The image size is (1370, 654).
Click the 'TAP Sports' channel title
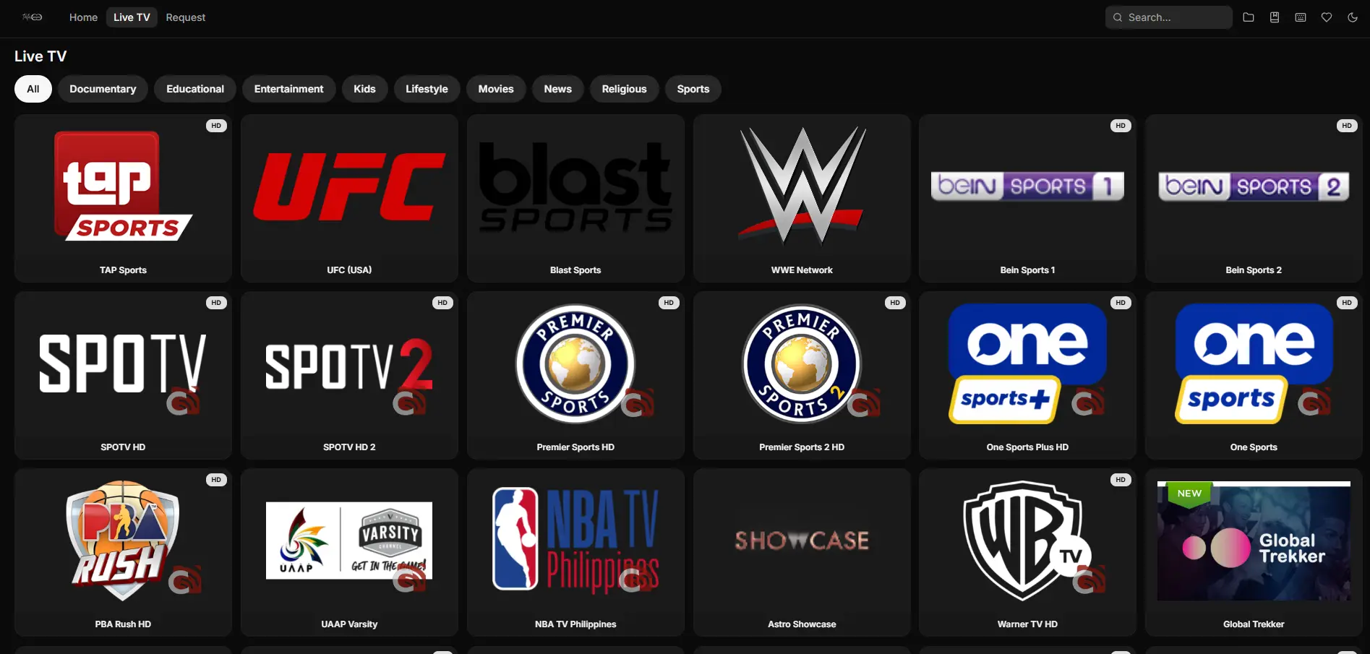[x=123, y=270]
